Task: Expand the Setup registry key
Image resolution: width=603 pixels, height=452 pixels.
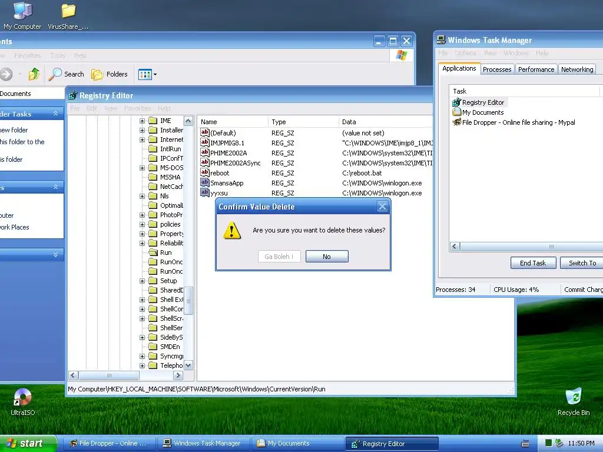Action: (x=143, y=281)
